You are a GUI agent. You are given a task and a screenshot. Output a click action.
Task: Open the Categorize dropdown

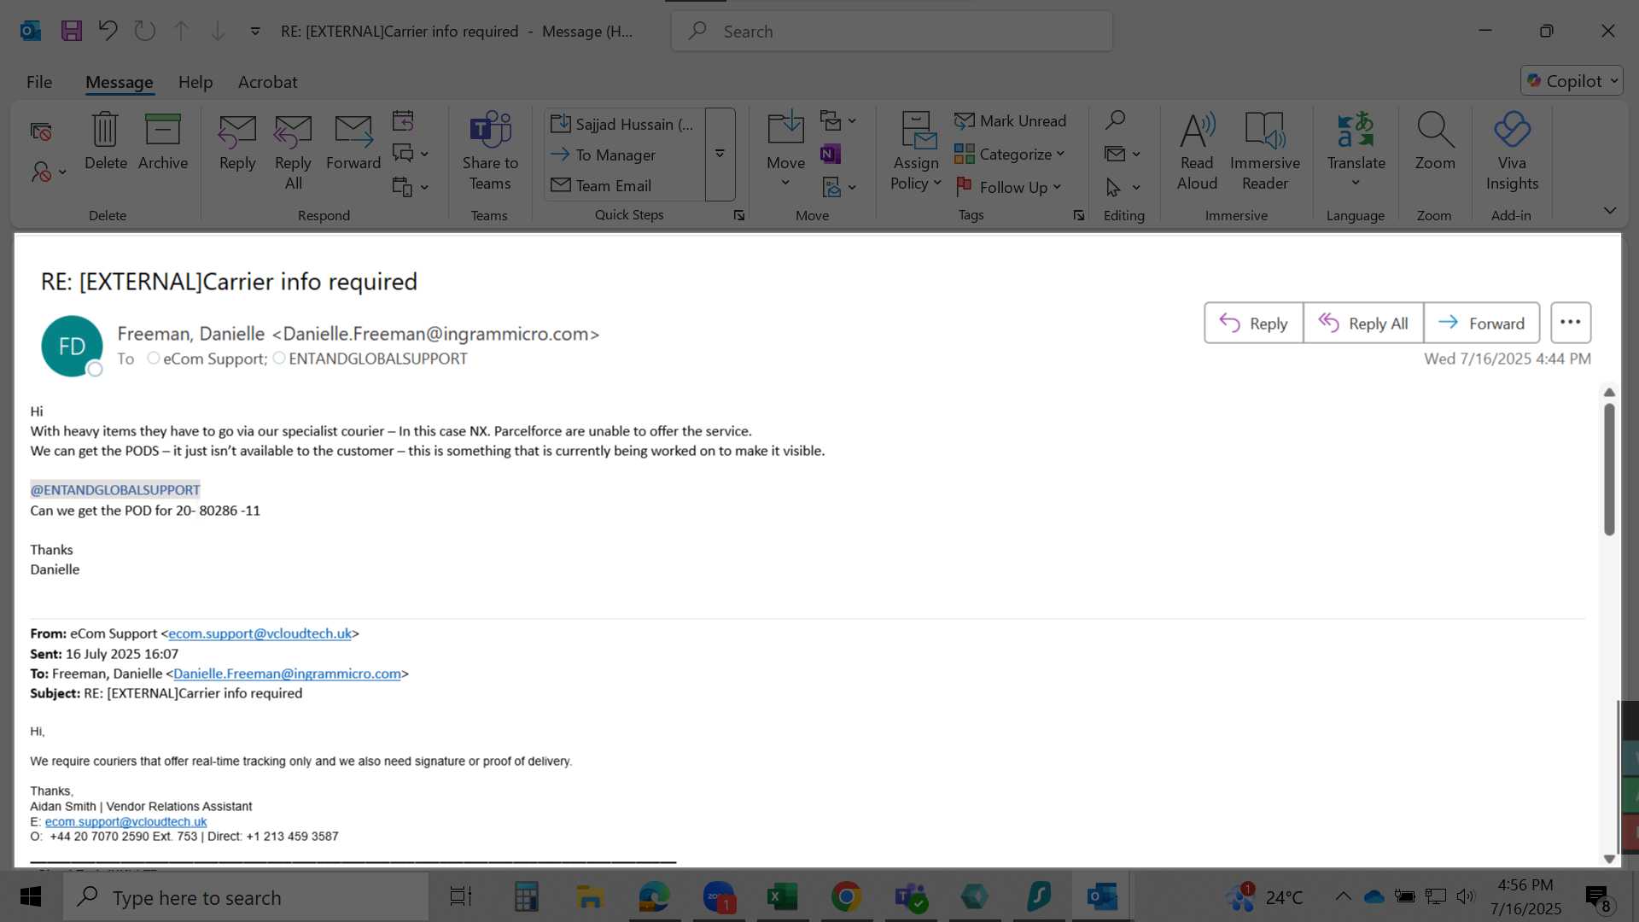(1010, 155)
